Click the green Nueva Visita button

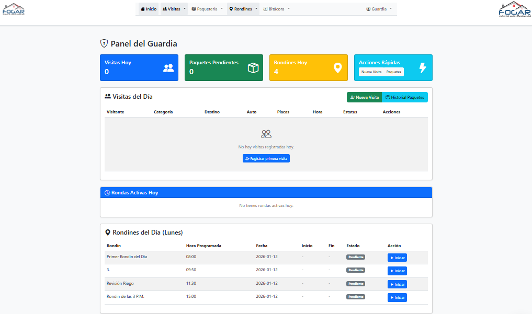click(365, 97)
